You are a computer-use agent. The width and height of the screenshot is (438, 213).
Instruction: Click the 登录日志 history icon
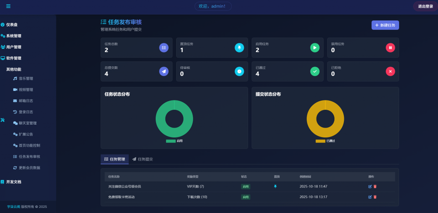pyautogui.click(x=15, y=112)
